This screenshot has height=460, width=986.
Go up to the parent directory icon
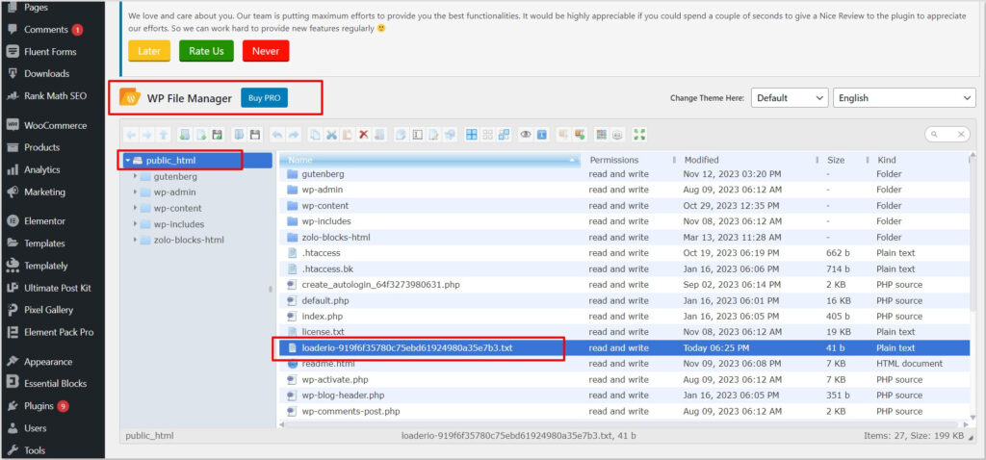[x=163, y=135]
